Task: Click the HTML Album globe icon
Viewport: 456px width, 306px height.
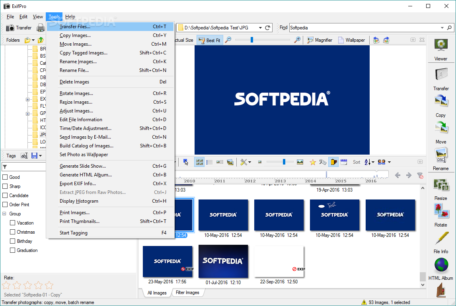Action: [x=441, y=265]
